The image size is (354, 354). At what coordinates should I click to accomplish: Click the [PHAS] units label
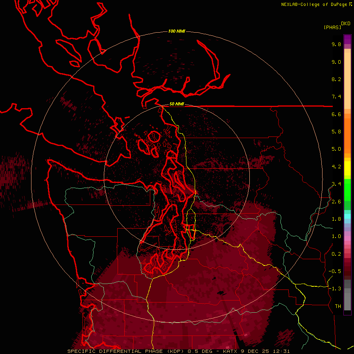(332, 28)
